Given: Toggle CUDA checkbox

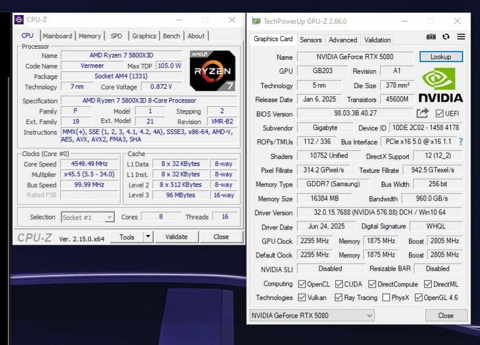Looking at the screenshot, I should point(339,284).
